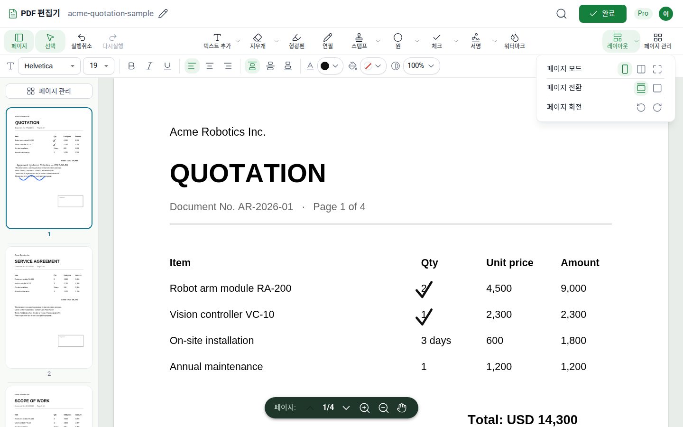The width and height of the screenshot is (683, 427).
Task: Expand the 텍스트 추가 options arrow
Action: point(238,41)
